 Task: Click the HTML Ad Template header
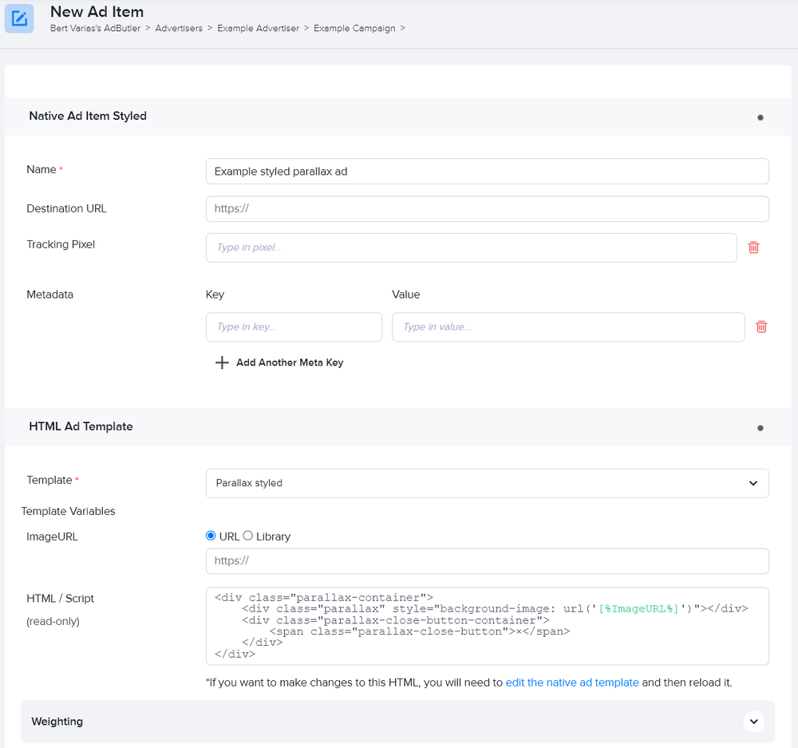click(81, 427)
